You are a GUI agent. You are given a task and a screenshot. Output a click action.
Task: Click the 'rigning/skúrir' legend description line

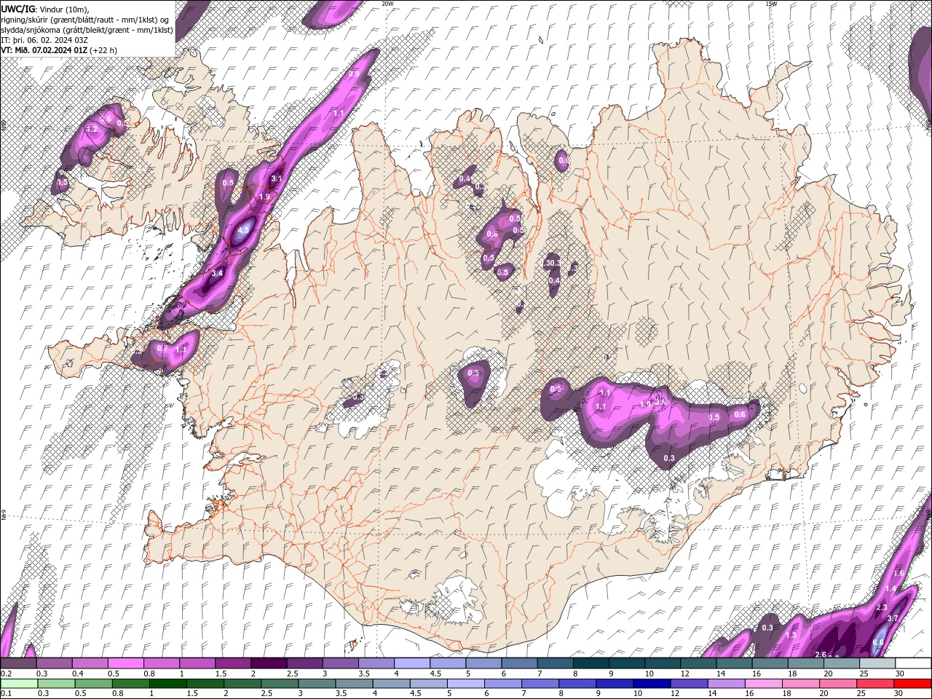[x=85, y=19]
